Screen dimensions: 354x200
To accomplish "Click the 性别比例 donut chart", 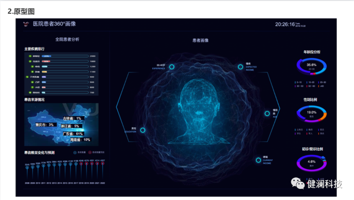I will pos(311,113).
